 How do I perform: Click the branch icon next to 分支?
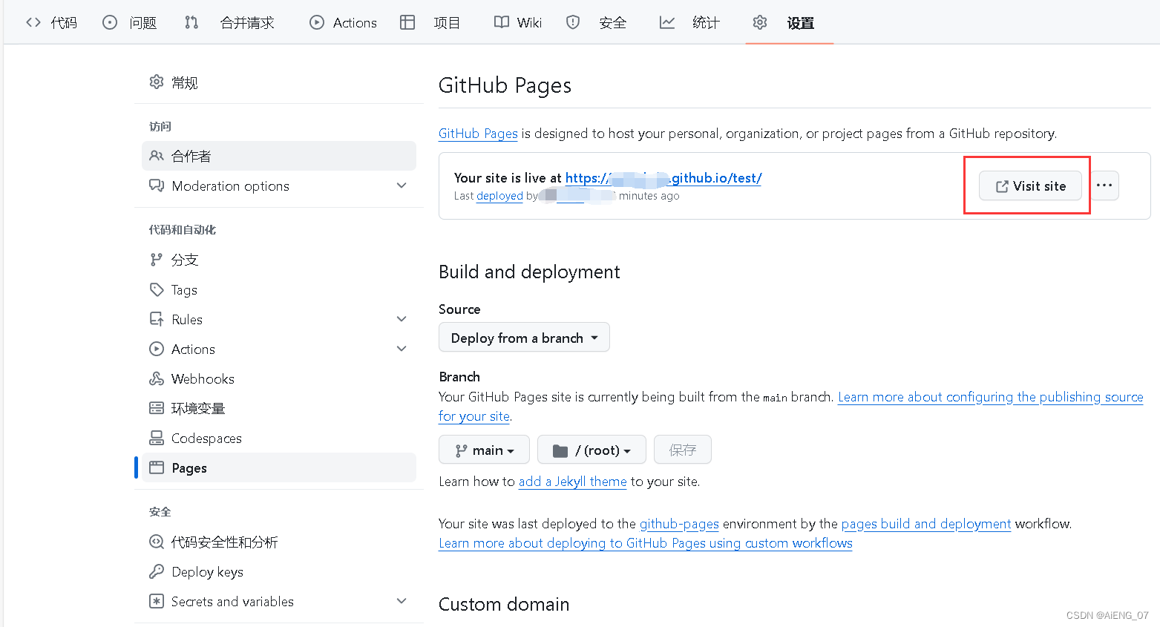coord(156,260)
